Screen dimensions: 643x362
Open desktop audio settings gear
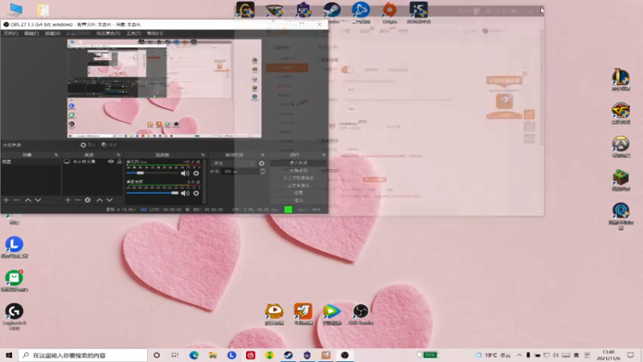click(196, 193)
